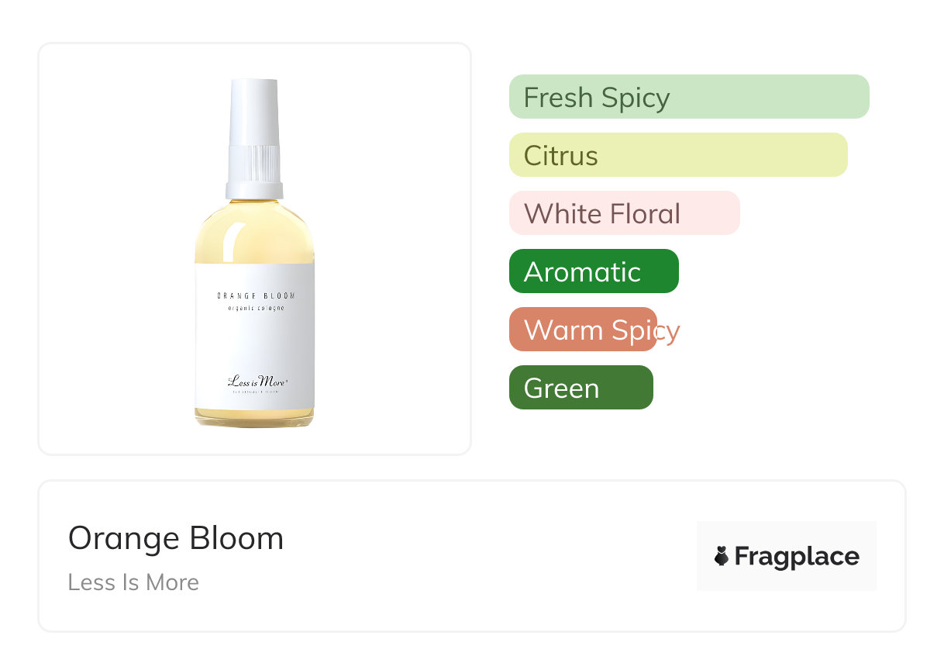The height and width of the screenshot is (670, 944).
Task: Click the empty space left of the bottle in the image card
Action: (x=116, y=248)
